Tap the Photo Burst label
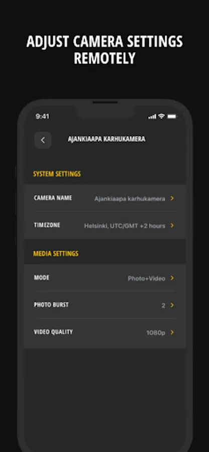Image resolution: width=209 pixels, height=452 pixels. tap(52, 305)
